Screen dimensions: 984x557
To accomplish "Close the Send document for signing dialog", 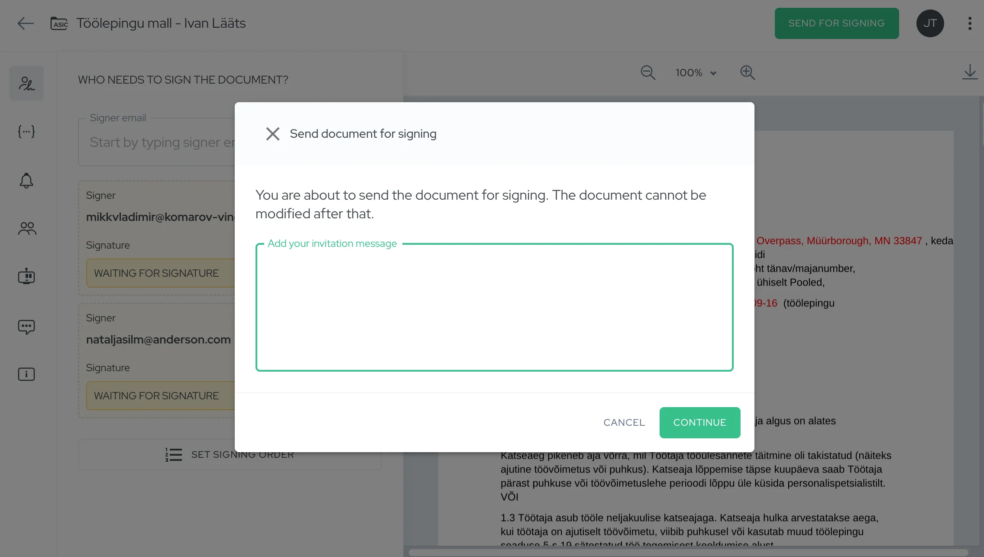I will 273,134.
